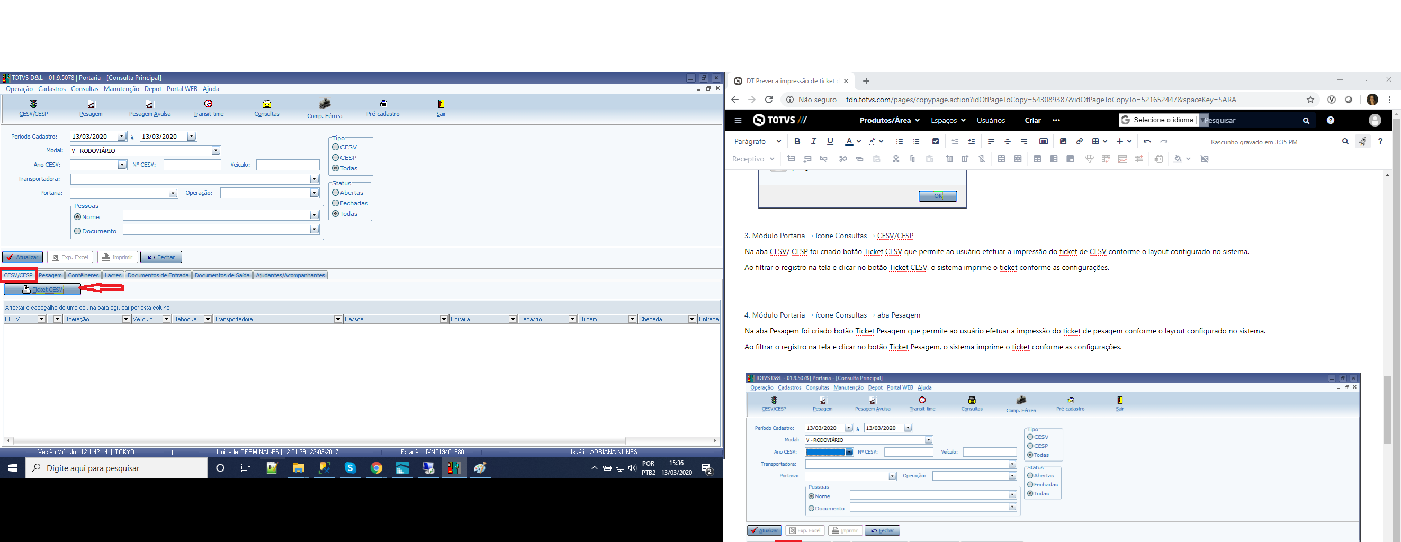Select Status Todas radio in TOTVS desktop app
Viewport: 1401px width, 542px height.
[336, 214]
